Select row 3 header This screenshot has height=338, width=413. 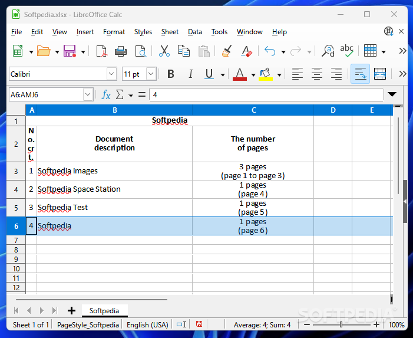pyautogui.click(x=16, y=172)
